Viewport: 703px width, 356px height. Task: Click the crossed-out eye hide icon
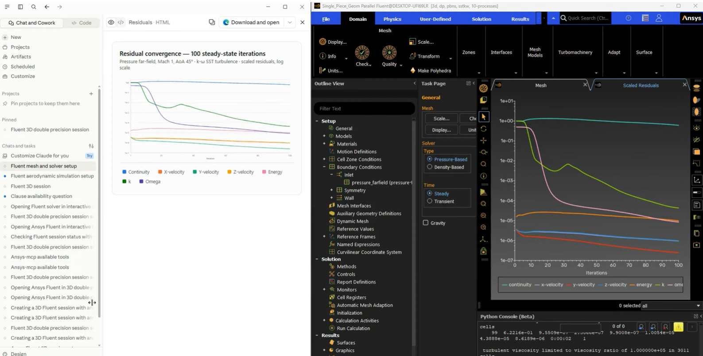pos(697,140)
